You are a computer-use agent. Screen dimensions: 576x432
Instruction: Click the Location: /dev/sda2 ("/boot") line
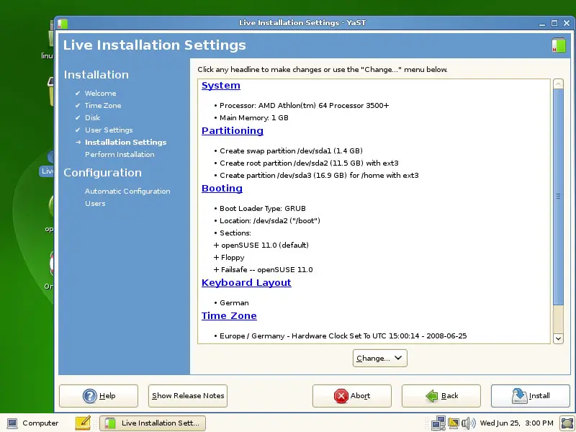269,221
